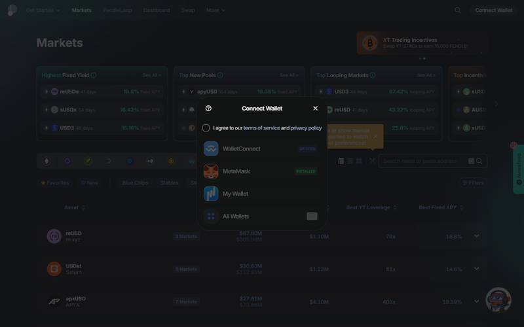Sort by Best YT Leverage column
The image size is (524, 327).
(x=371, y=207)
